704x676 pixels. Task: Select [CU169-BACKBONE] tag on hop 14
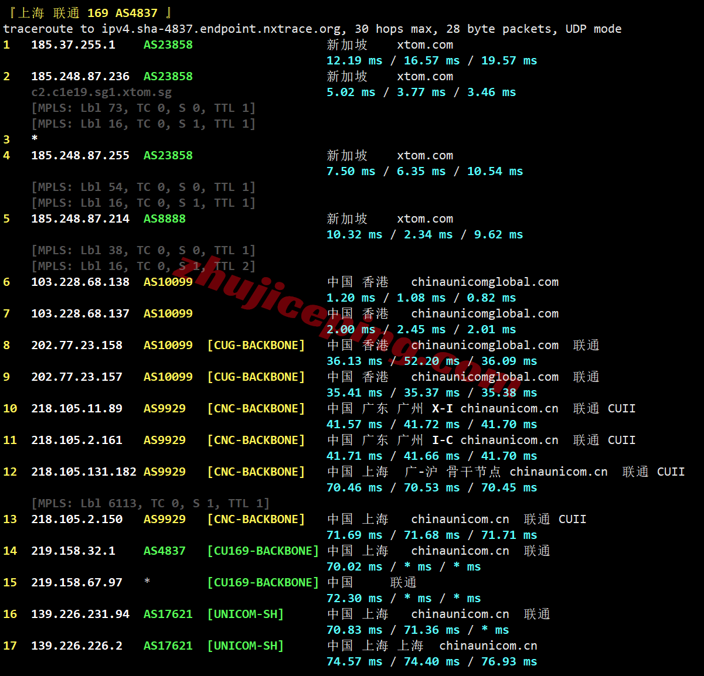(263, 551)
